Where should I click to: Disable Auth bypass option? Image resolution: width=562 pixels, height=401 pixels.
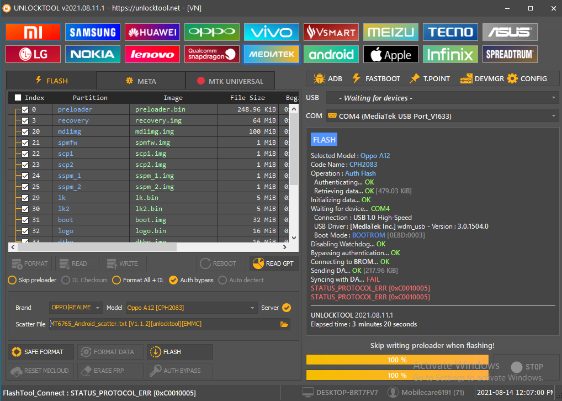pos(191,280)
